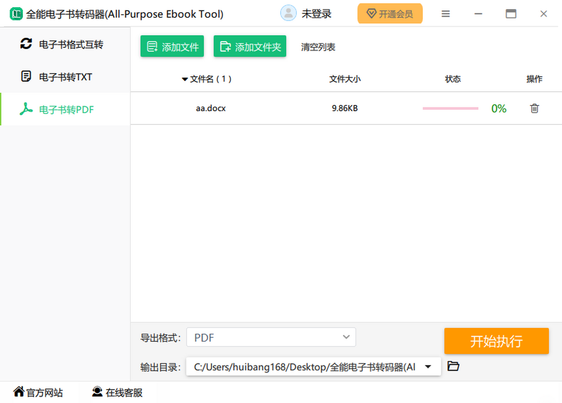
Task: Expand the 输出目录 path dropdown arrow
Action: pyautogui.click(x=428, y=367)
